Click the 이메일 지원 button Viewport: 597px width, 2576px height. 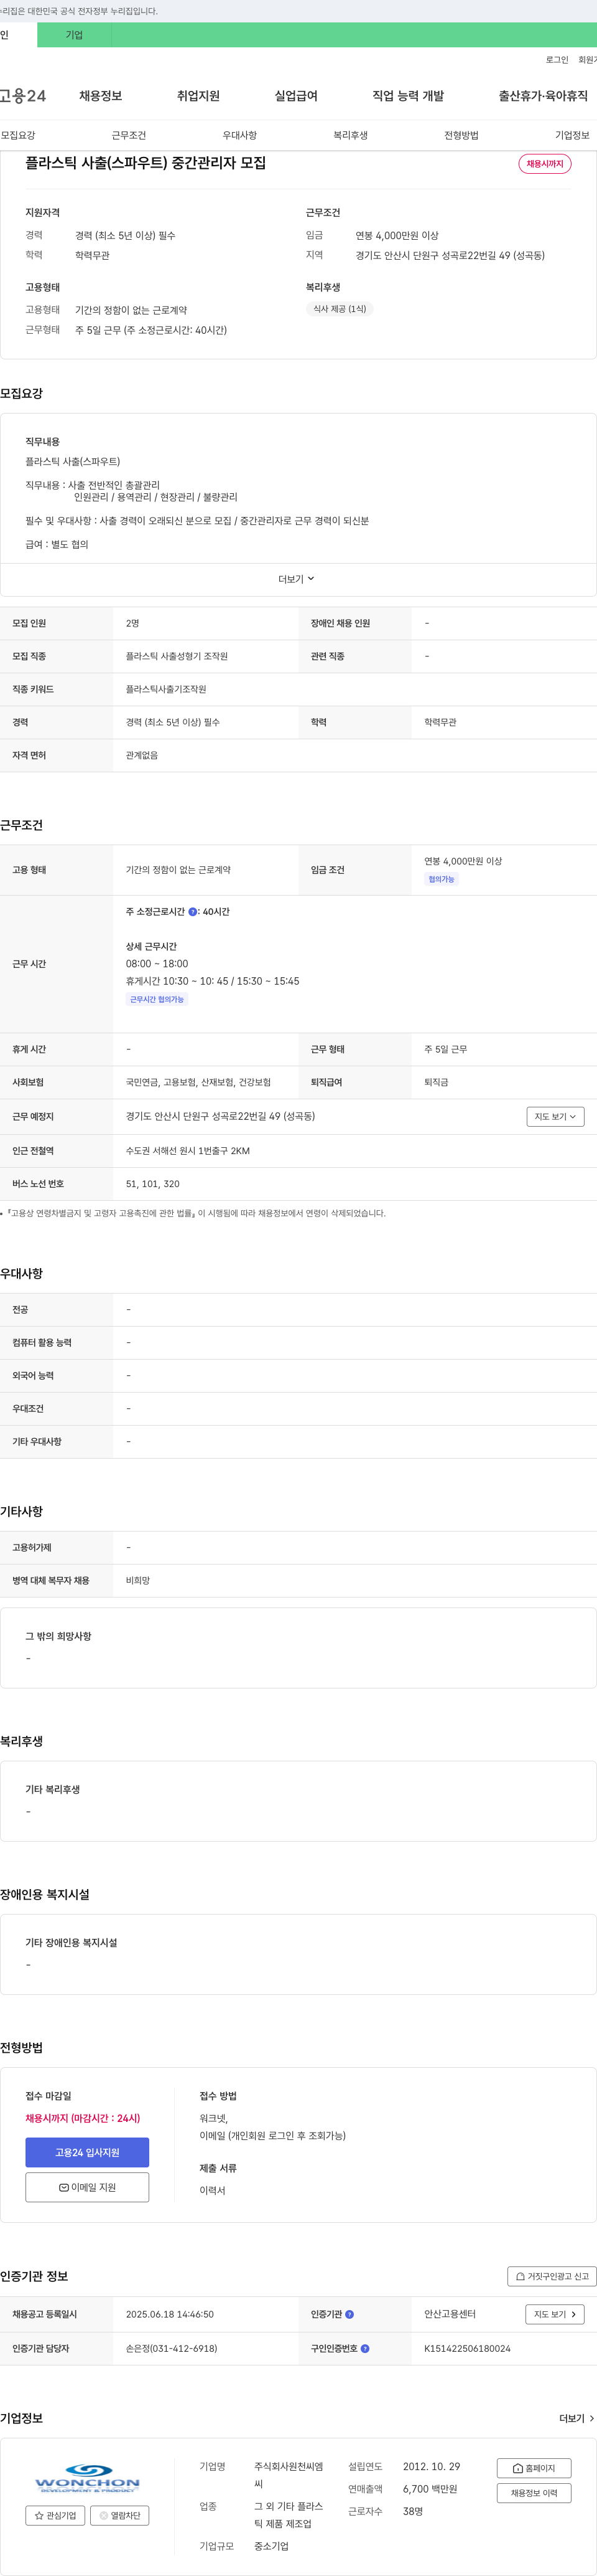(x=87, y=2187)
